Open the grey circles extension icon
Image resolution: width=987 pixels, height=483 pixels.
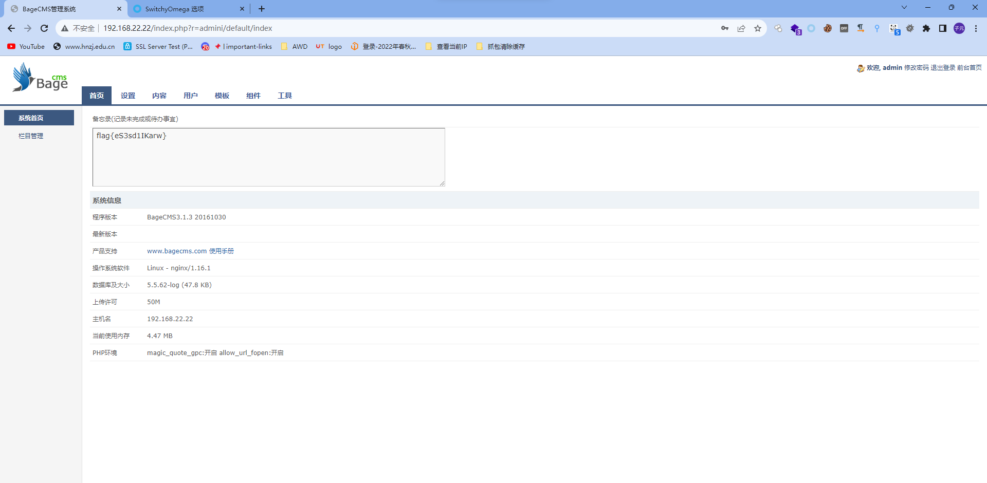[x=778, y=28]
